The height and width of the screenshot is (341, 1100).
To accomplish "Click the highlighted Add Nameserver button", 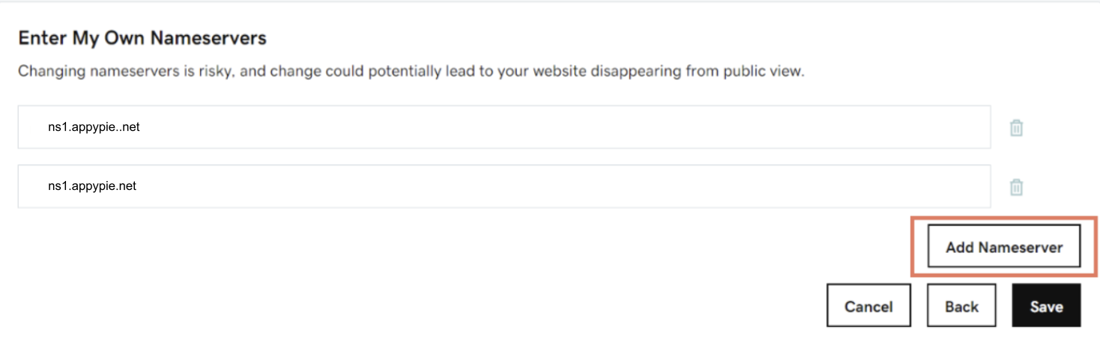I will (x=1004, y=247).
